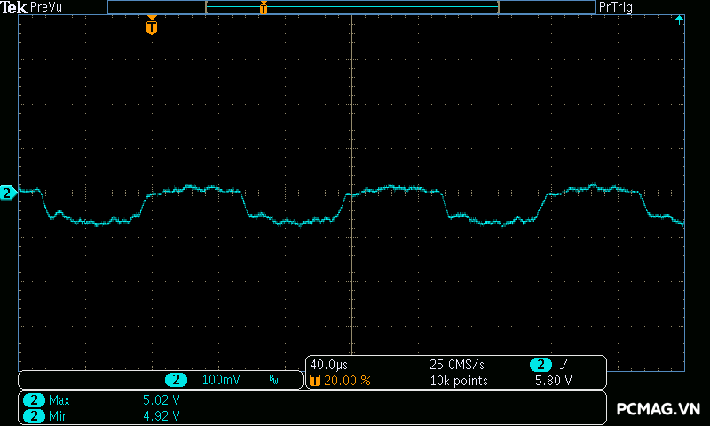
Task: Click the 100mV vertical scale readout
Action: [x=221, y=380]
